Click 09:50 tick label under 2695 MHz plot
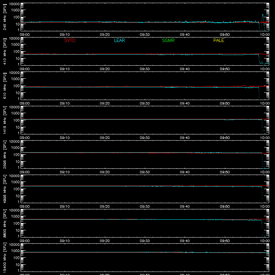The height and width of the screenshot is (275, 275). pyautogui.click(x=225, y=172)
